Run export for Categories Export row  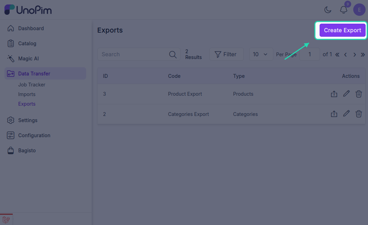(x=334, y=114)
